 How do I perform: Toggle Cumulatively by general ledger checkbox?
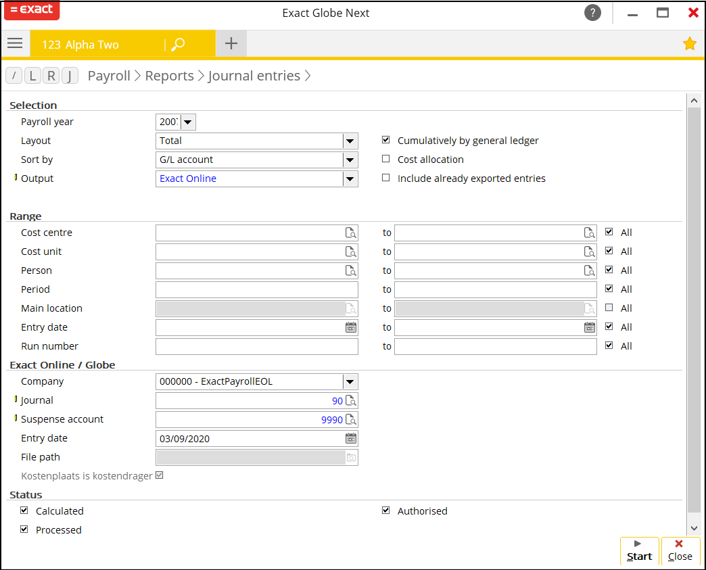(x=386, y=140)
